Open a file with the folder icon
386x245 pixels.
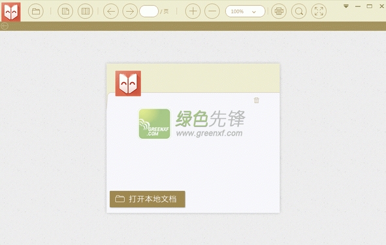[36, 11]
